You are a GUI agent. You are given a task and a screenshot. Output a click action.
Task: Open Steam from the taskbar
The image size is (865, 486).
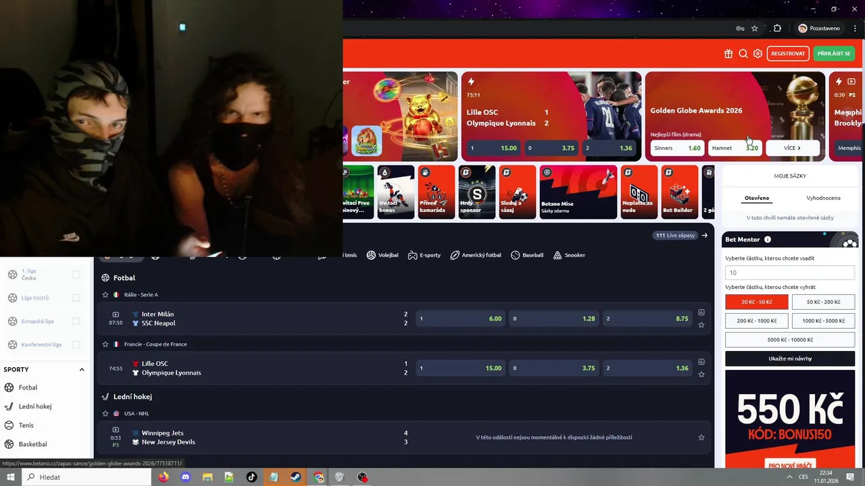click(x=296, y=477)
